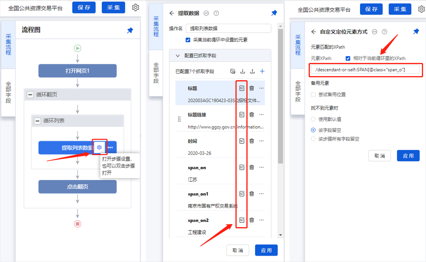
Task: Switch to 全部字段 tab in left panel
Action: click(8, 92)
